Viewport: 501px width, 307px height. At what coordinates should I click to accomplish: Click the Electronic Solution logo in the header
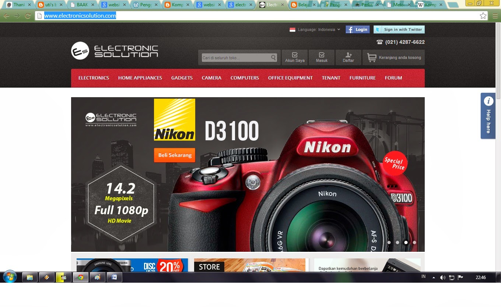point(115,51)
